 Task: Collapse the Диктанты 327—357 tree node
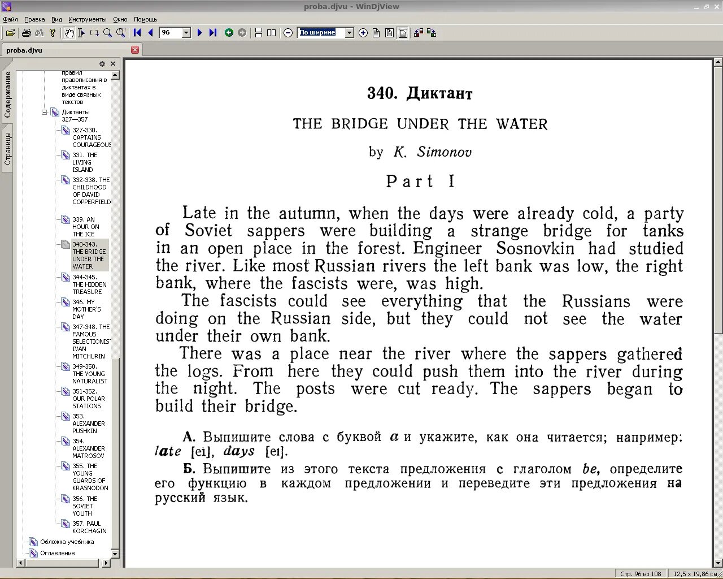[44, 113]
